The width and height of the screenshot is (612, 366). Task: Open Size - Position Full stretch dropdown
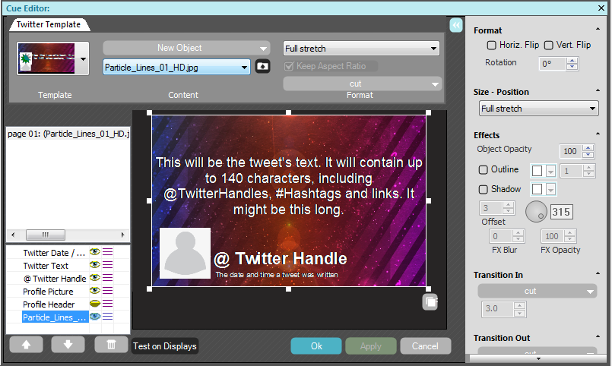(x=538, y=109)
